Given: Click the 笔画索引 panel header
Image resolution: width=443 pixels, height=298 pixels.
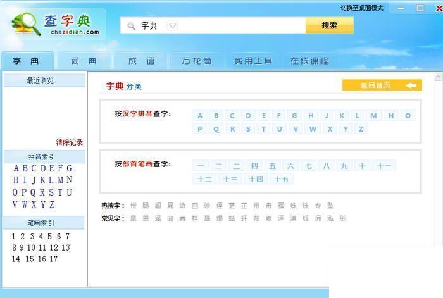Looking at the screenshot, I should [44, 223].
